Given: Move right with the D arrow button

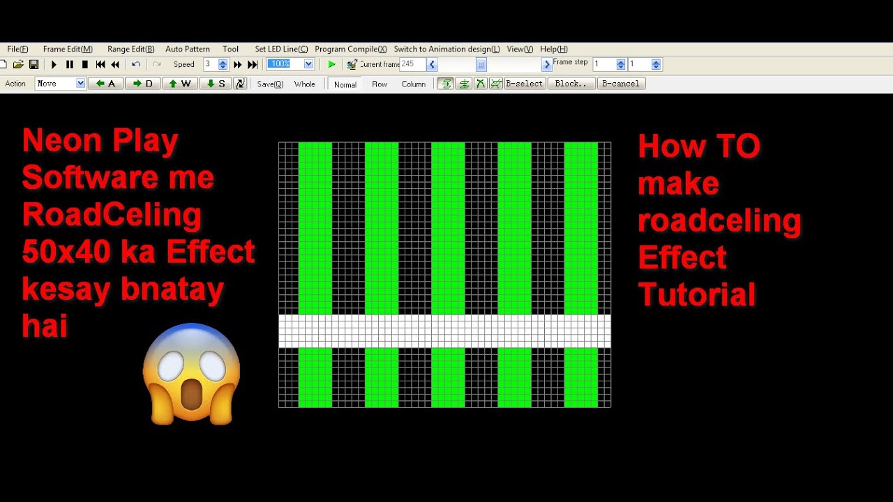Looking at the screenshot, I should click(x=143, y=84).
